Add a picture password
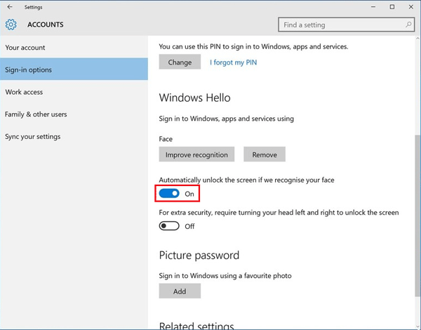Viewport: 421px width, 330px height. point(180,291)
